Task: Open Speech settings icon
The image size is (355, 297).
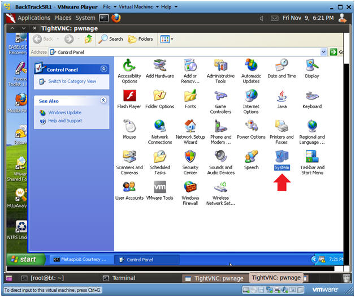Action: pos(251,160)
